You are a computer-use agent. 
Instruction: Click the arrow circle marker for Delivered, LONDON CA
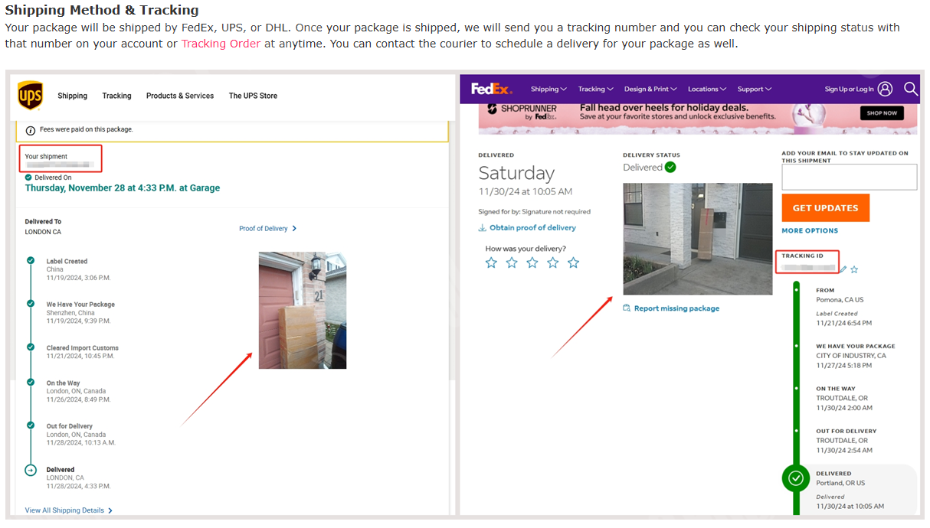pos(31,470)
